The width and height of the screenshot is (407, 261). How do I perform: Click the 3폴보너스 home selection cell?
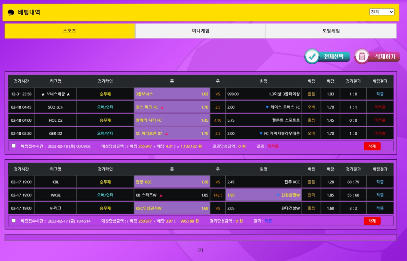(x=172, y=94)
